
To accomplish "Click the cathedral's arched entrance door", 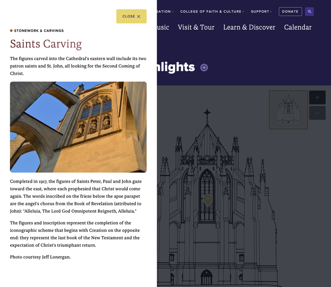I will click(207, 279).
